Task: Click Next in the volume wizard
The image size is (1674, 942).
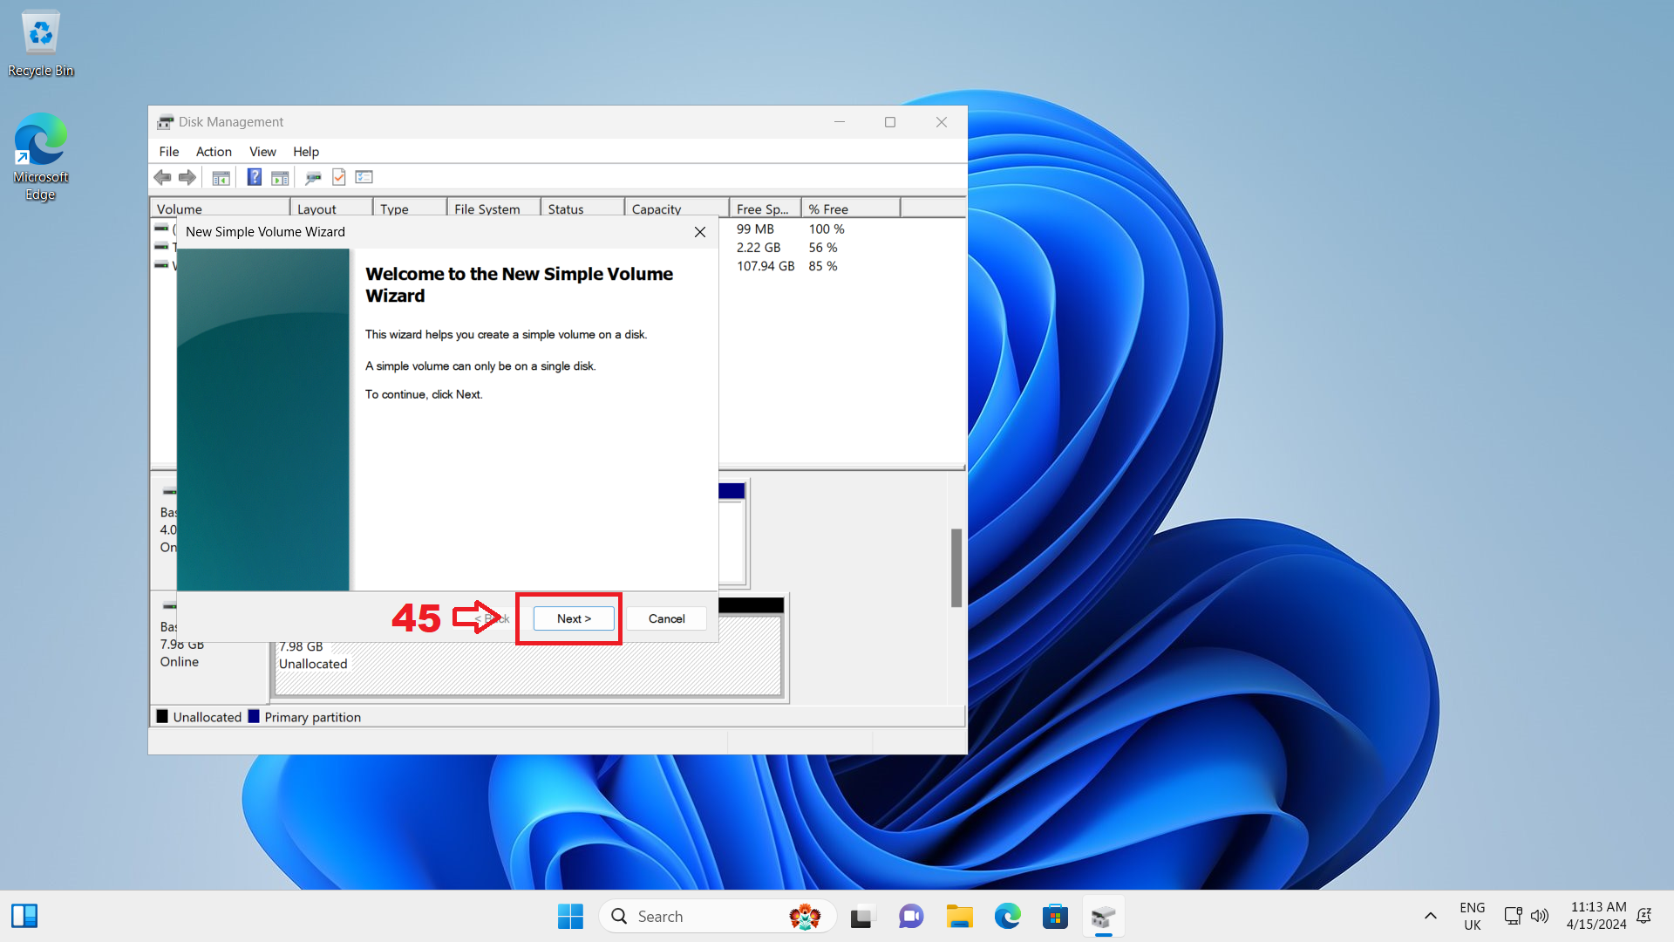Action: pyautogui.click(x=574, y=618)
